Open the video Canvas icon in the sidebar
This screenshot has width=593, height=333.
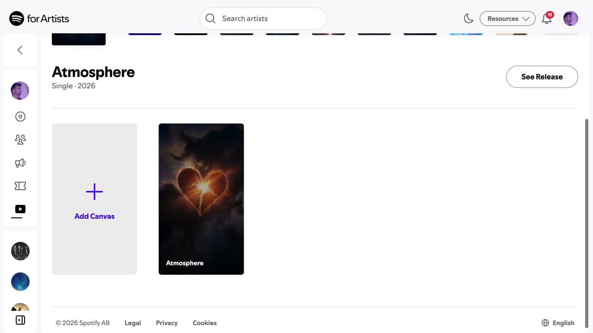[20, 209]
